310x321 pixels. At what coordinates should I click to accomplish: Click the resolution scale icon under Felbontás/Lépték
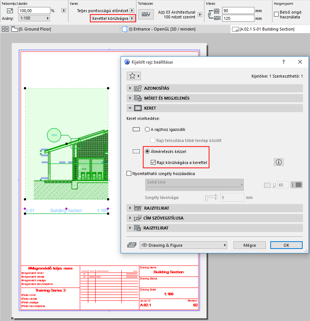(x=10, y=11)
